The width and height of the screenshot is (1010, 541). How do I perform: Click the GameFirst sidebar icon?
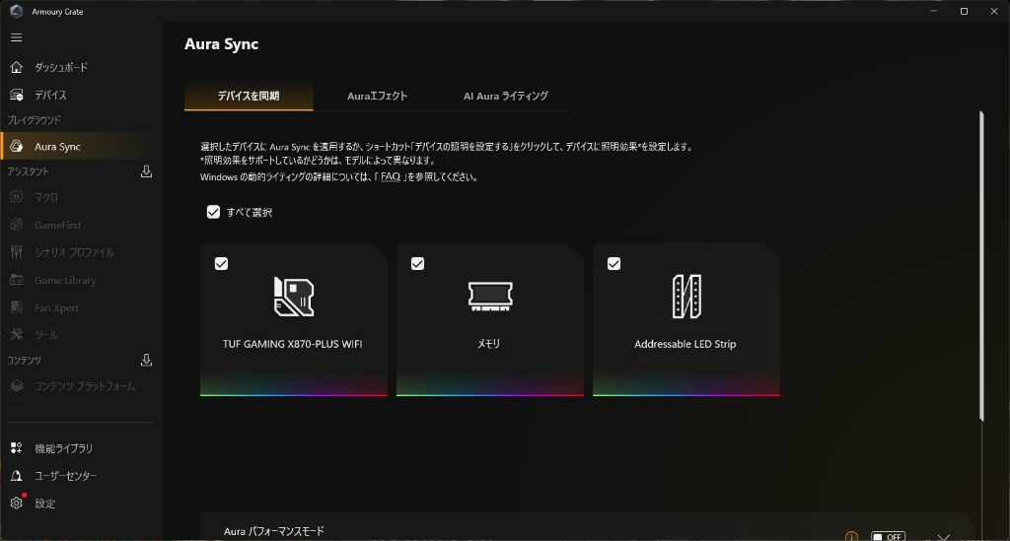pyautogui.click(x=17, y=225)
